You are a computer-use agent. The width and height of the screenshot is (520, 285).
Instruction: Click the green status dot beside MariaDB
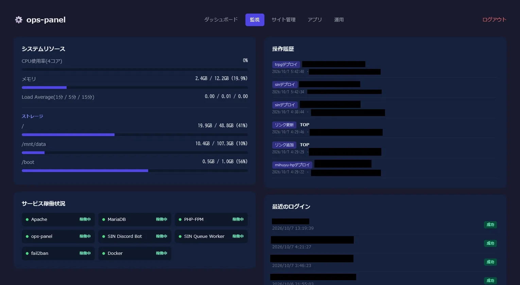[x=104, y=220]
